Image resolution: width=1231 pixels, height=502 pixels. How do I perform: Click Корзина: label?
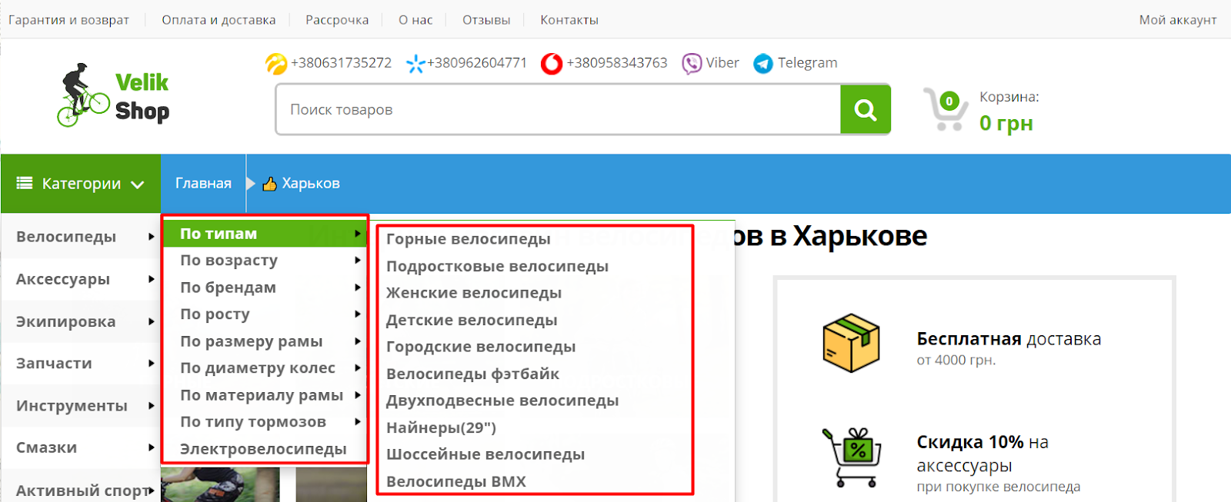click(1009, 98)
